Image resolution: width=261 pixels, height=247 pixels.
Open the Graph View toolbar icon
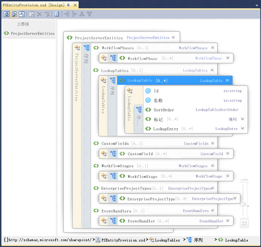pos(22,14)
